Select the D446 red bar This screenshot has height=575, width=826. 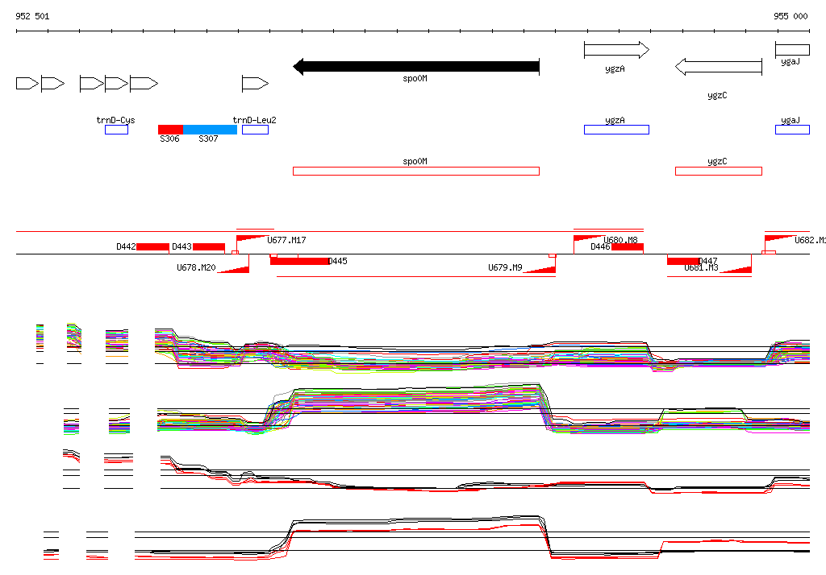tap(628, 246)
